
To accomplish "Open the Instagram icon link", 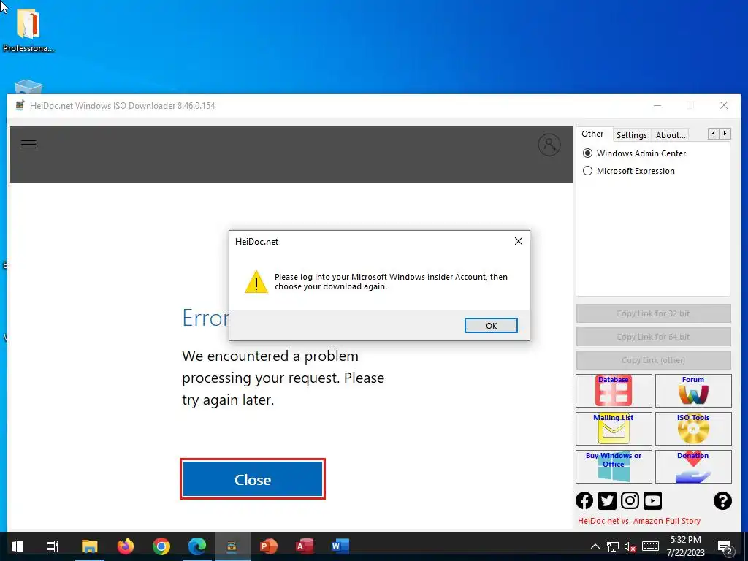I will [x=630, y=500].
